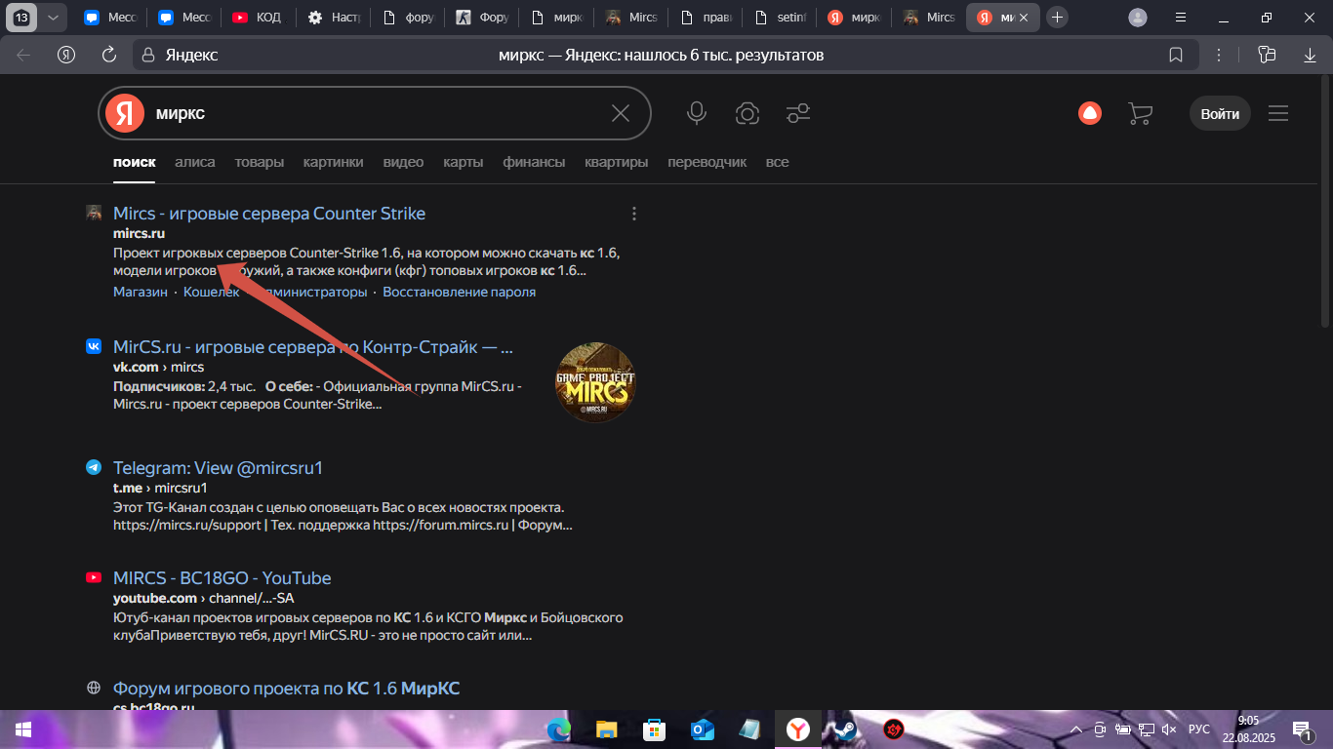The width and height of the screenshot is (1333, 749).
Task: Open the Telegram: View @mircsru1 result
Action: 218,468
